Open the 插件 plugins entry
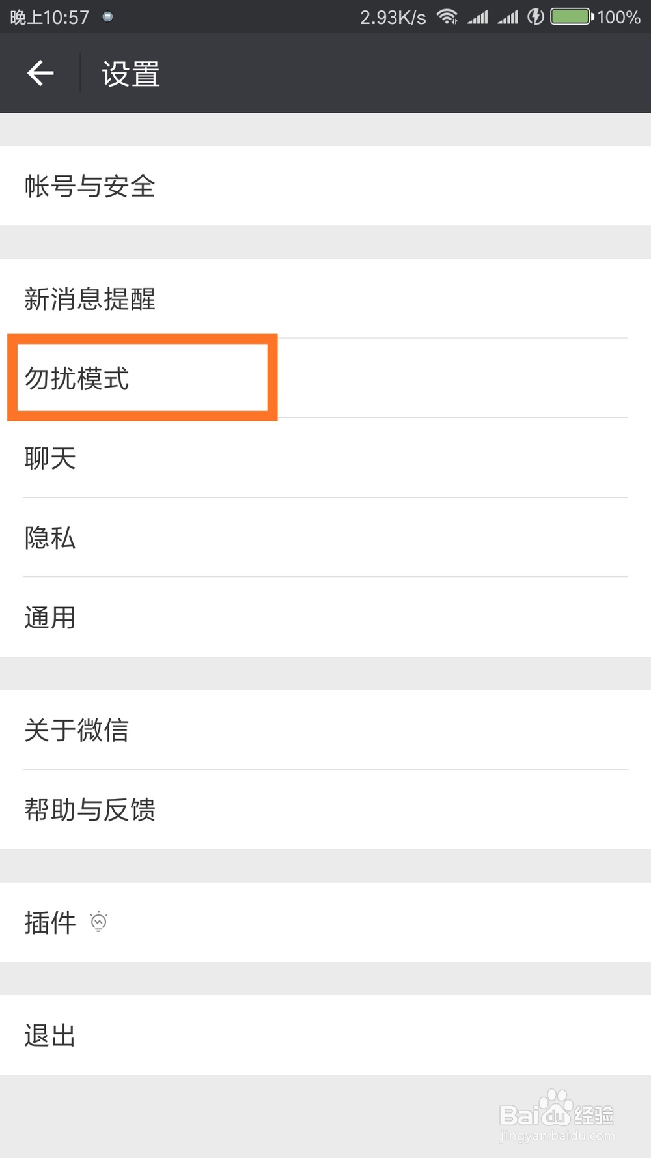Viewport: 651px width, 1158px height. pyautogui.click(x=50, y=922)
